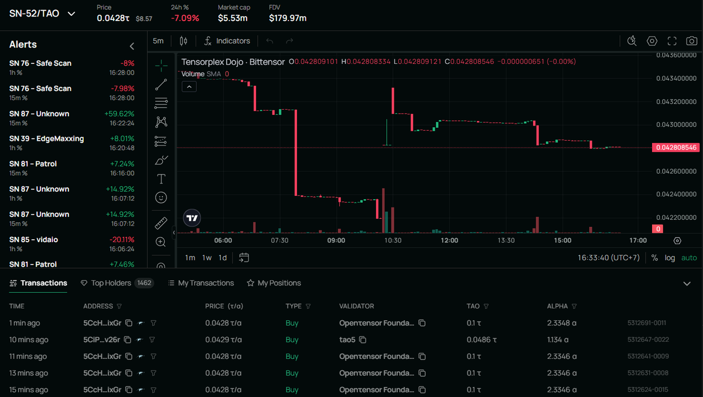Viewport: 703px width, 397px height.
Task: Open the emoji icons tool
Action: [x=161, y=198]
